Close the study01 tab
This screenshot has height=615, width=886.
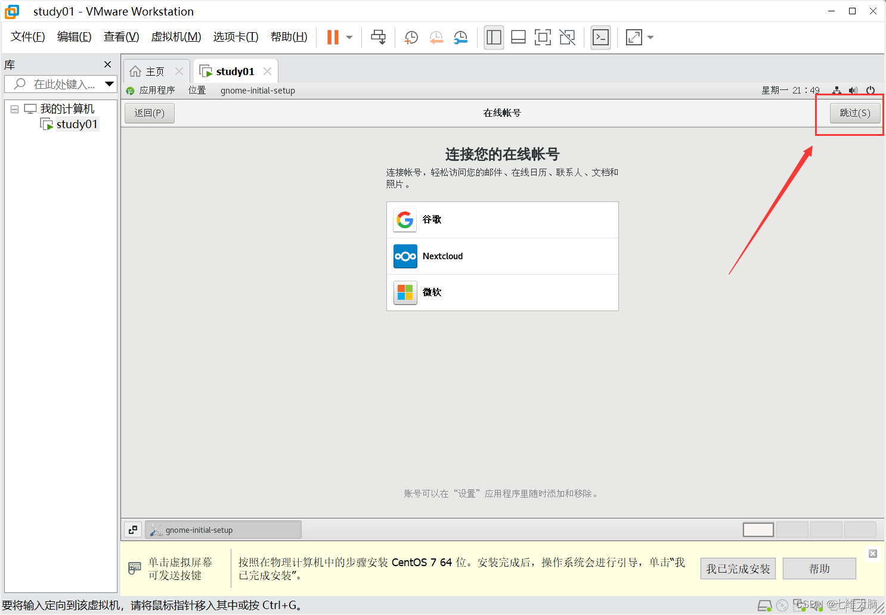click(x=267, y=72)
